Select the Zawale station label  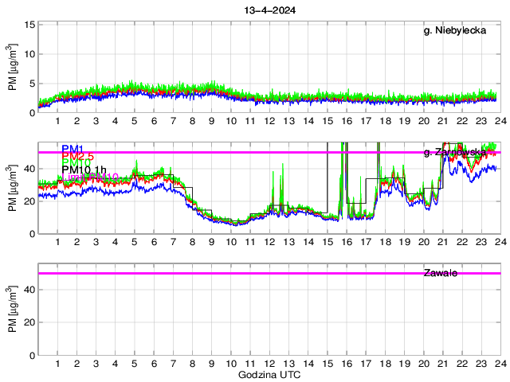coord(441,273)
